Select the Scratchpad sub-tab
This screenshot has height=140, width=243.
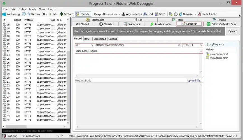100,39
